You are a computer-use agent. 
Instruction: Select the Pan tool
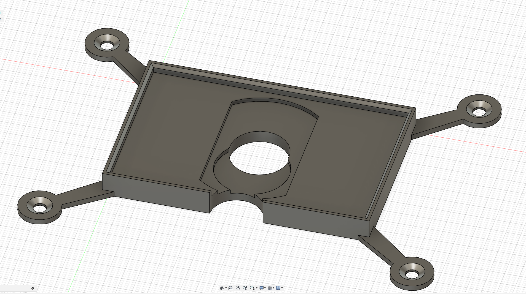[x=238, y=288]
